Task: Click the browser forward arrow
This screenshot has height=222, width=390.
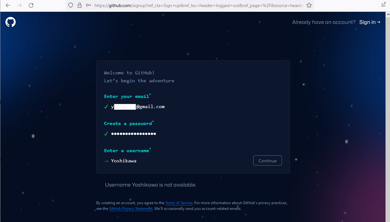Action: [19, 5]
